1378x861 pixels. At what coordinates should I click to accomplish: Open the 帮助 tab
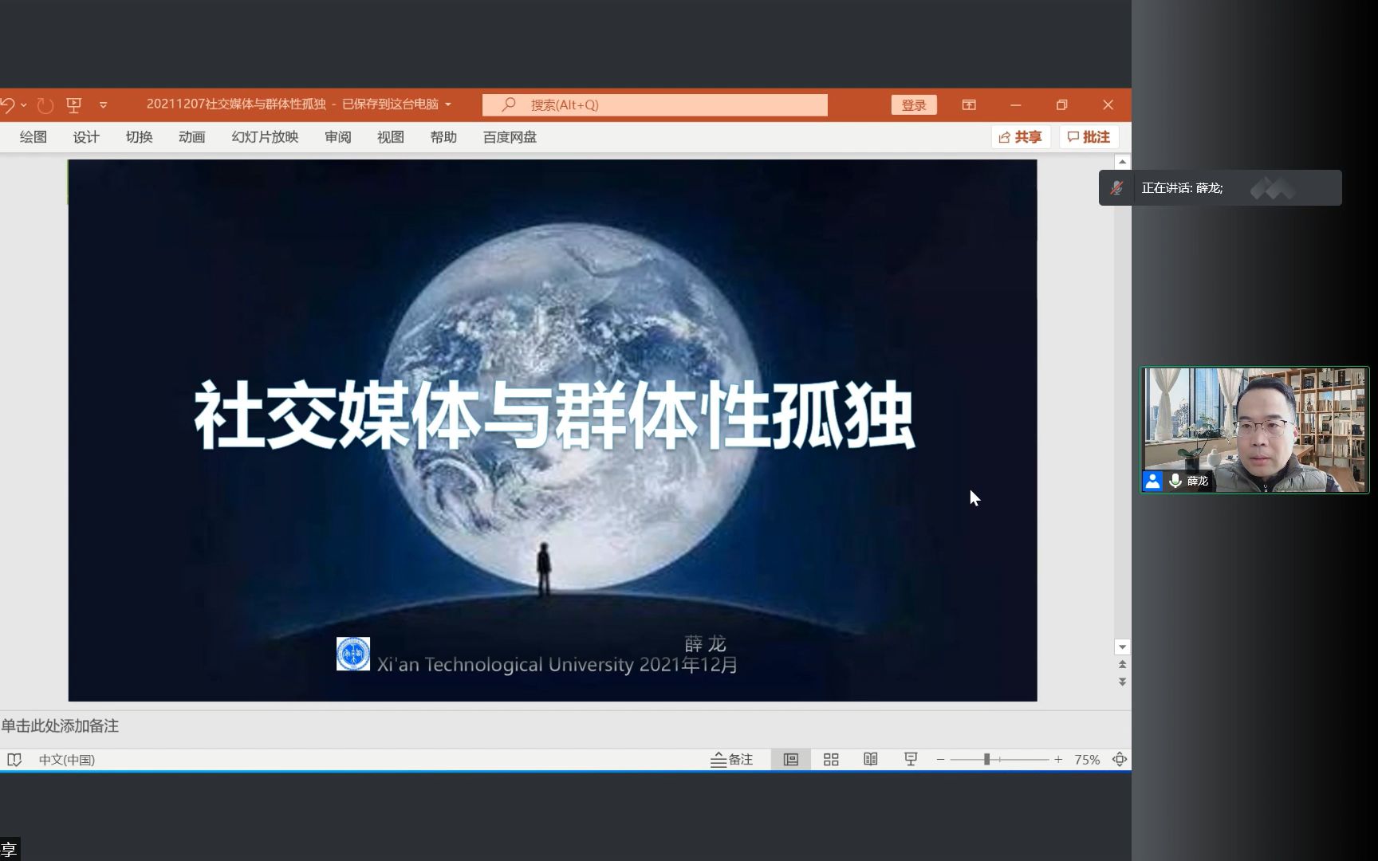[x=443, y=137]
